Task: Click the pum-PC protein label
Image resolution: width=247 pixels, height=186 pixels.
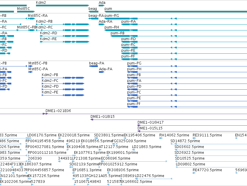Action: click(x=134, y=93)
